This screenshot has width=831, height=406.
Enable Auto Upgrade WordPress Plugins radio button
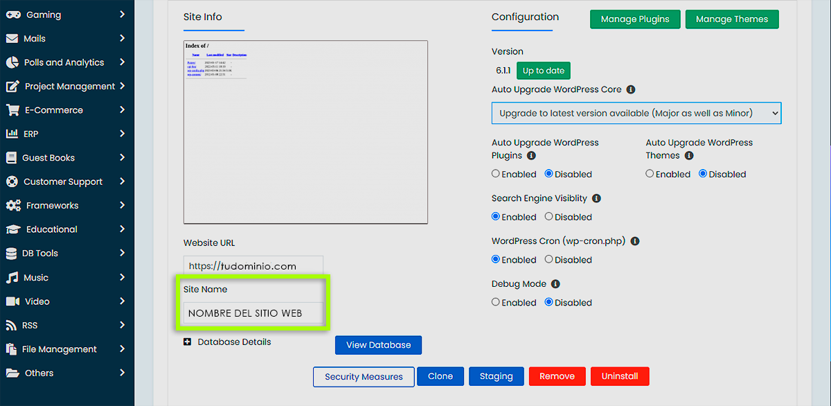click(x=496, y=174)
